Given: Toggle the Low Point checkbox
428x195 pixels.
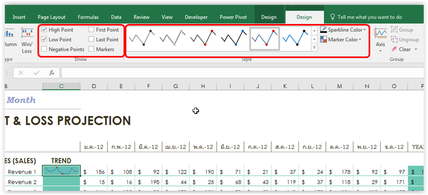Looking at the screenshot, I should [44, 39].
